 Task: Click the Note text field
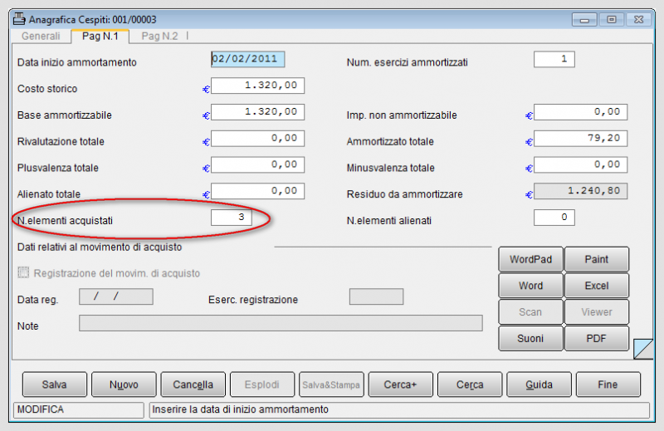[x=281, y=323]
